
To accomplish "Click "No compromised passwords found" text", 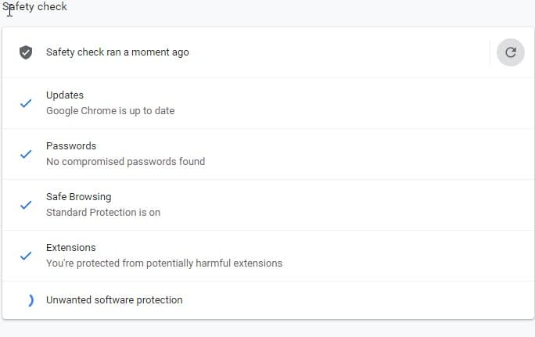I will coord(125,162).
